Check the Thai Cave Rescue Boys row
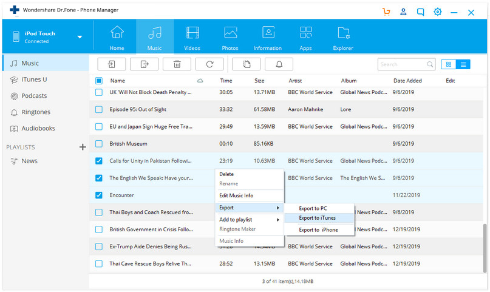The image size is (490, 292). point(99,264)
